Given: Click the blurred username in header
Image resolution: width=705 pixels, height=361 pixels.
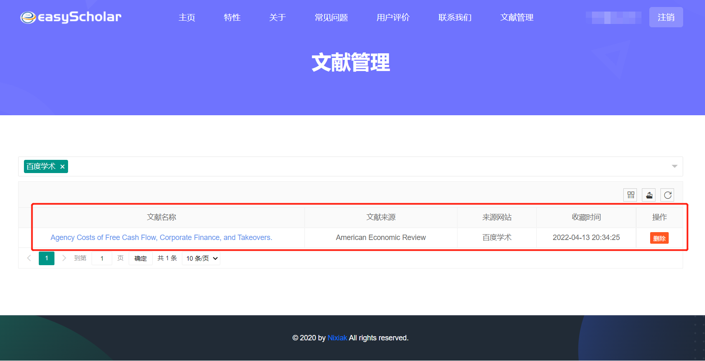Looking at the screenshot, I should [613, 18].
